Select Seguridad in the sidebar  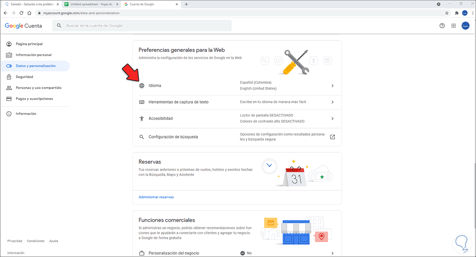[x=24, y=77]
